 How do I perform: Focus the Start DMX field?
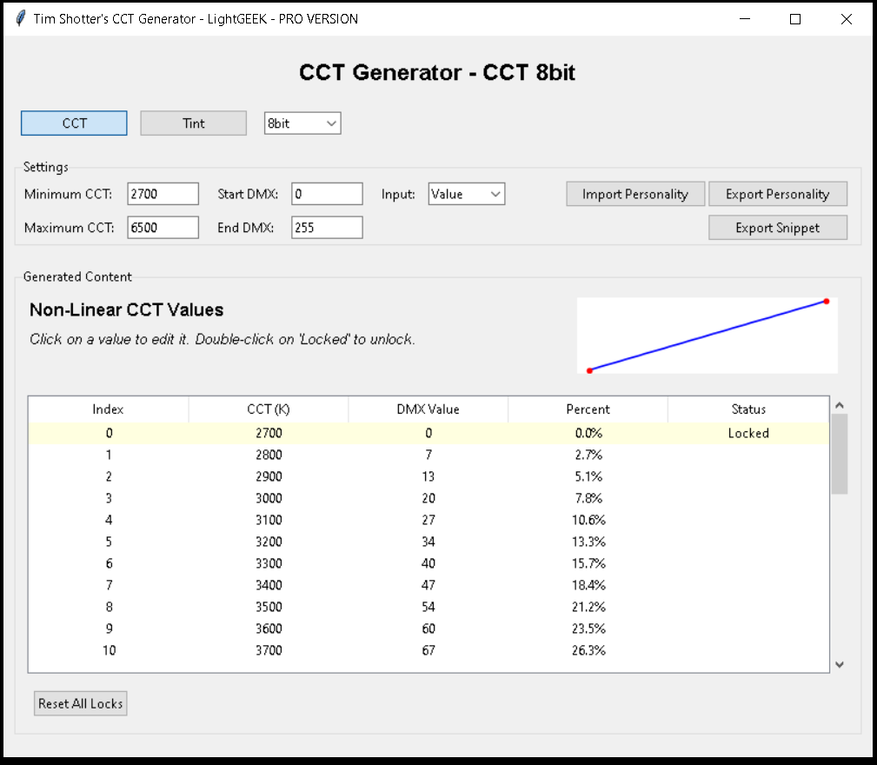coord(326,195)
